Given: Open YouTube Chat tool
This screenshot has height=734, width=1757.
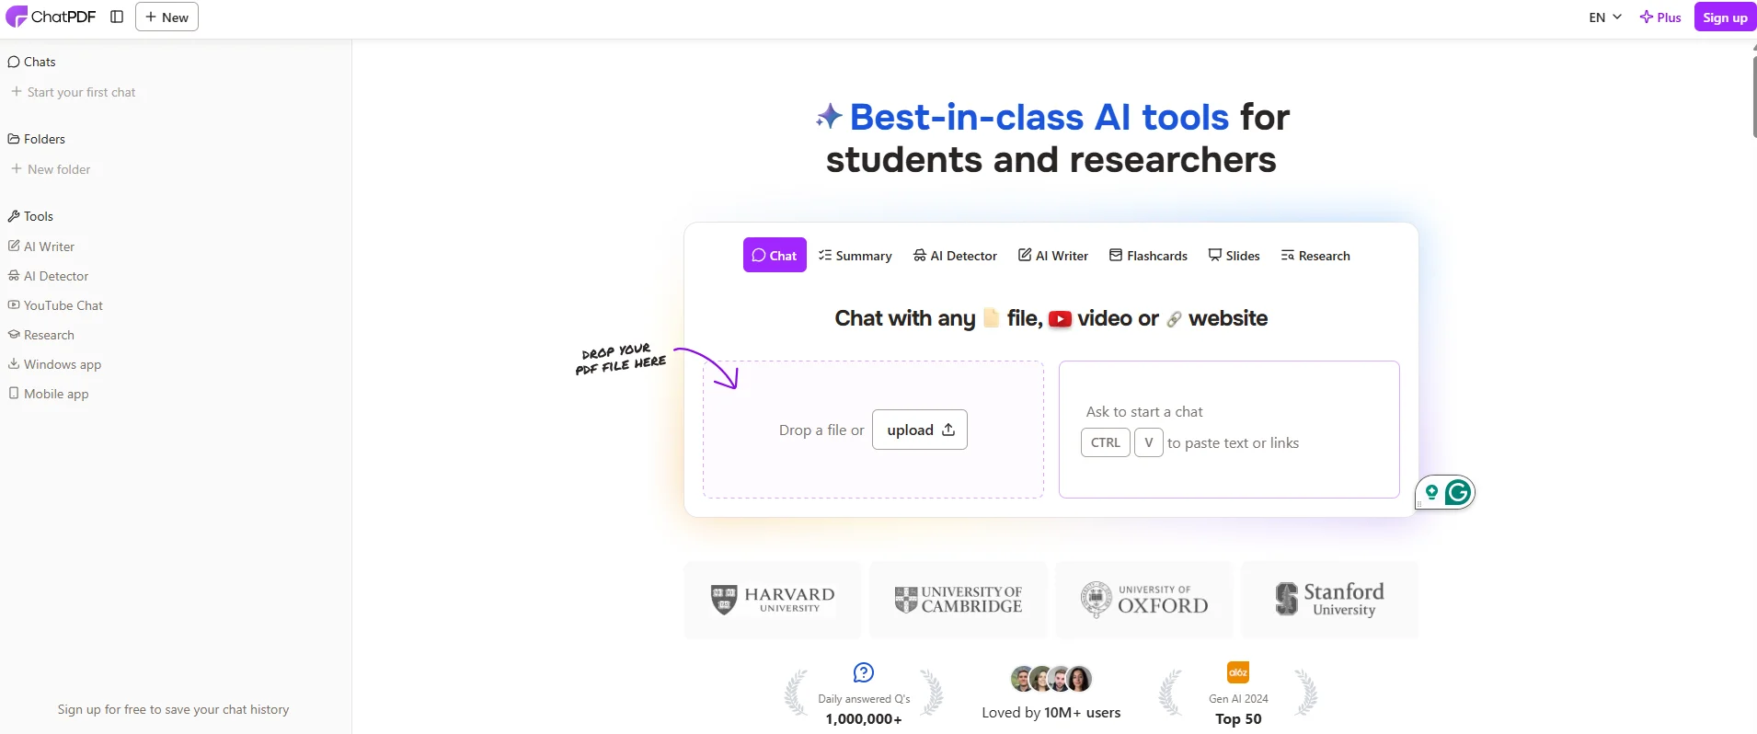Looking at the screenshot, I should pos(63,305).
